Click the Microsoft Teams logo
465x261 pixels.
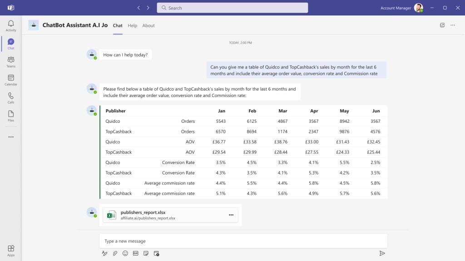point(11,8)
